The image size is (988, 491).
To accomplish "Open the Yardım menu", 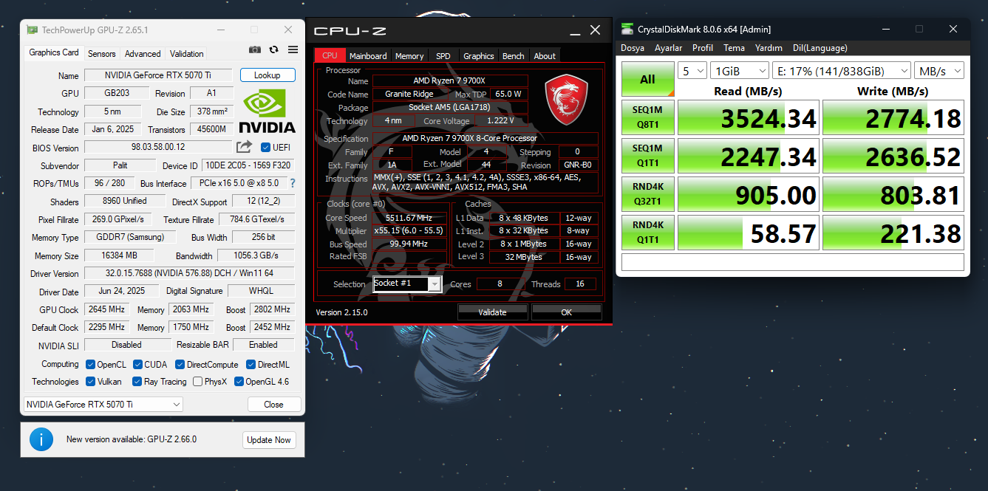I will click(769, 48).
